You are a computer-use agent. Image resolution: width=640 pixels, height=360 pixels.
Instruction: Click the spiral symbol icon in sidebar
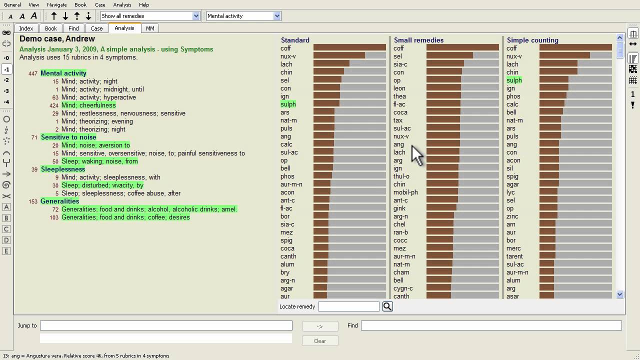click(6, 185)
